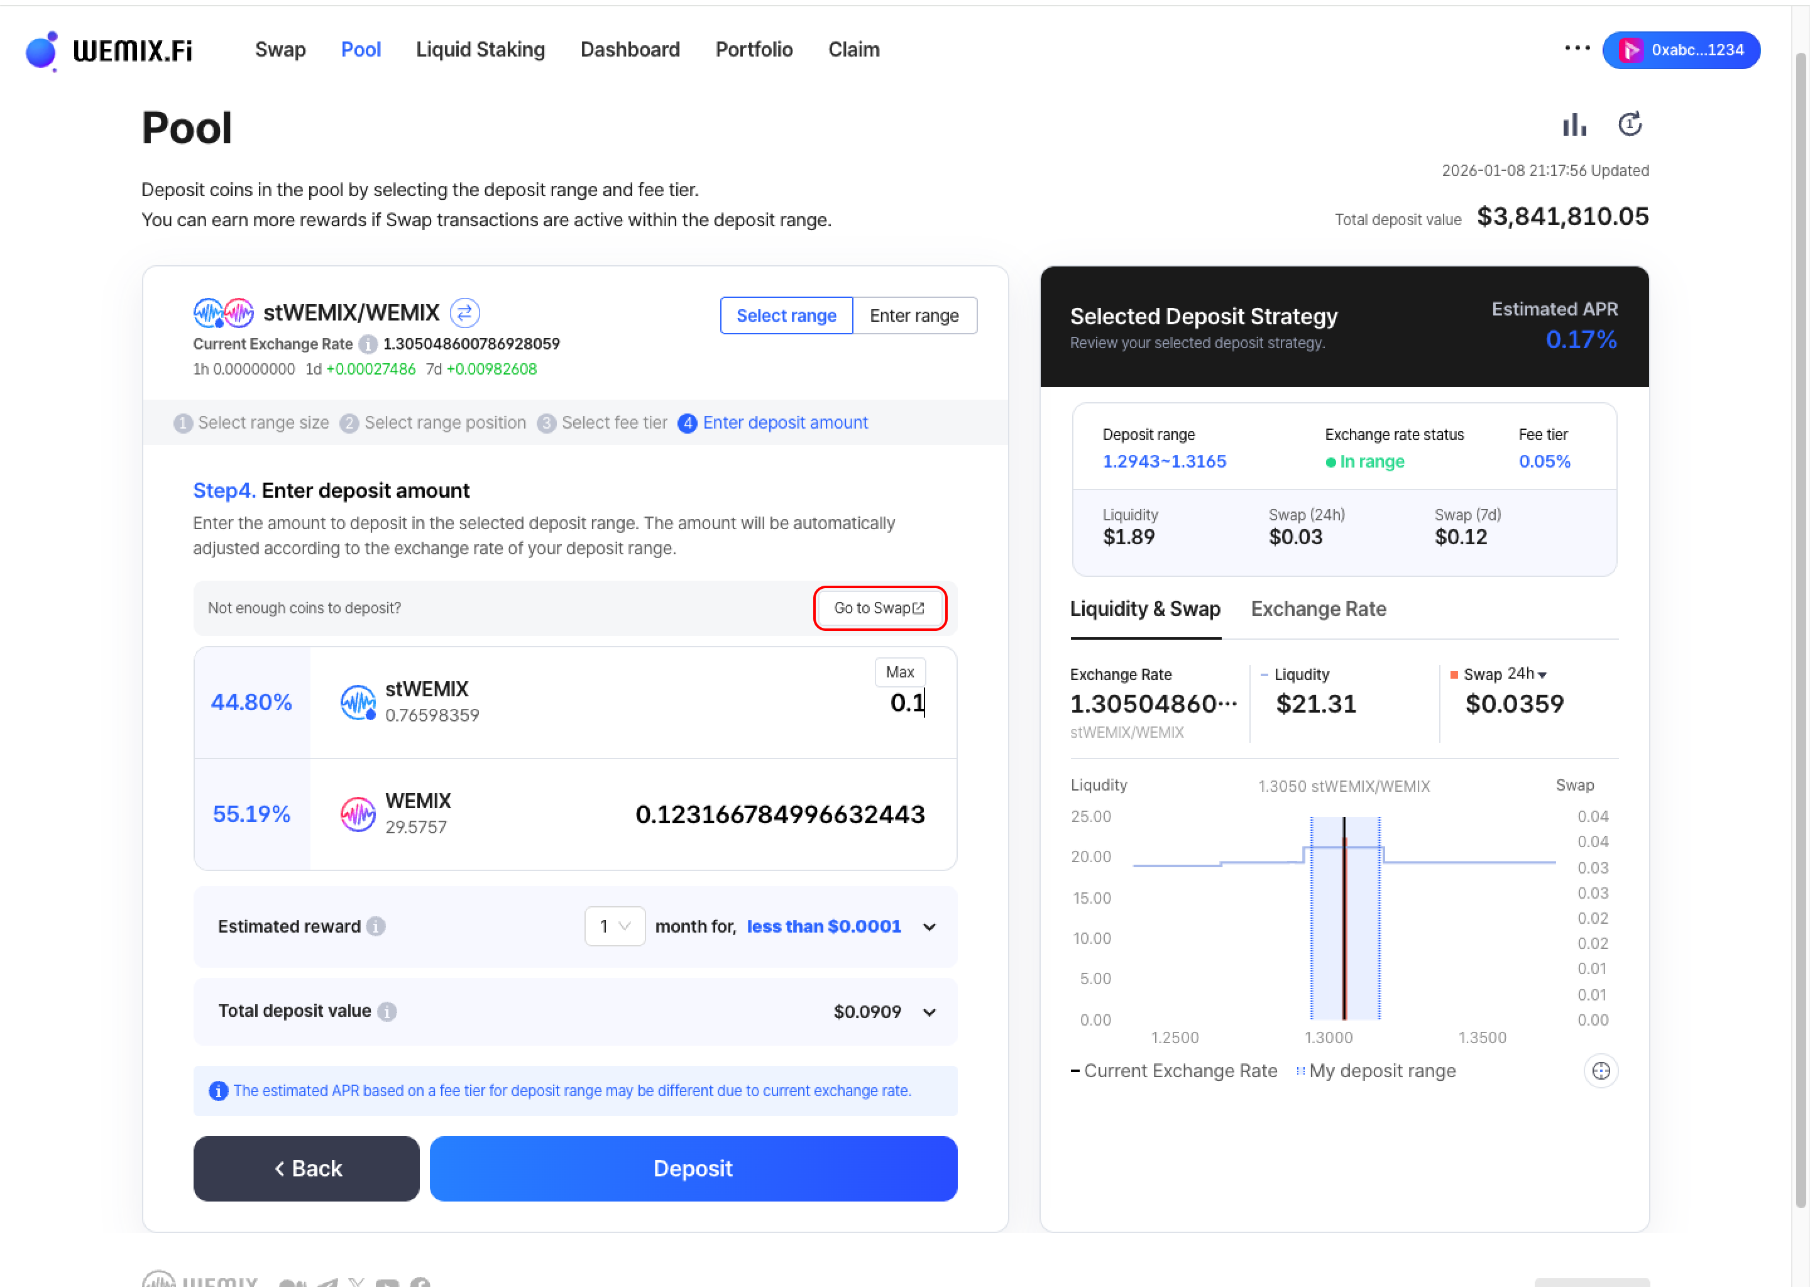Open the pool statistics chart icon
This screenshot has width=1810, height=1287.
click(1574, 124)
